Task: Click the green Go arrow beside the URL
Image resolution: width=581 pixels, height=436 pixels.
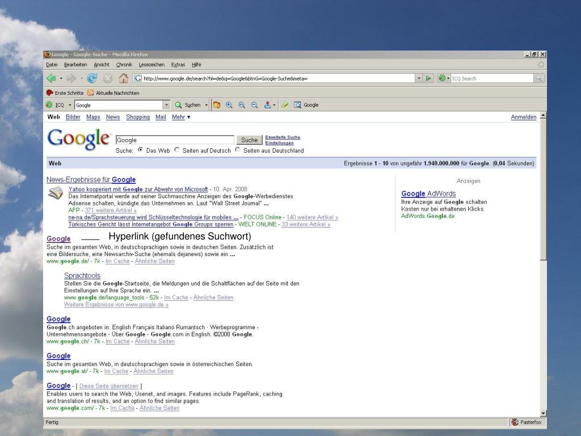Action: click(428, 78)
